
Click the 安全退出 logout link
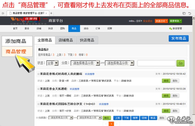148,21
